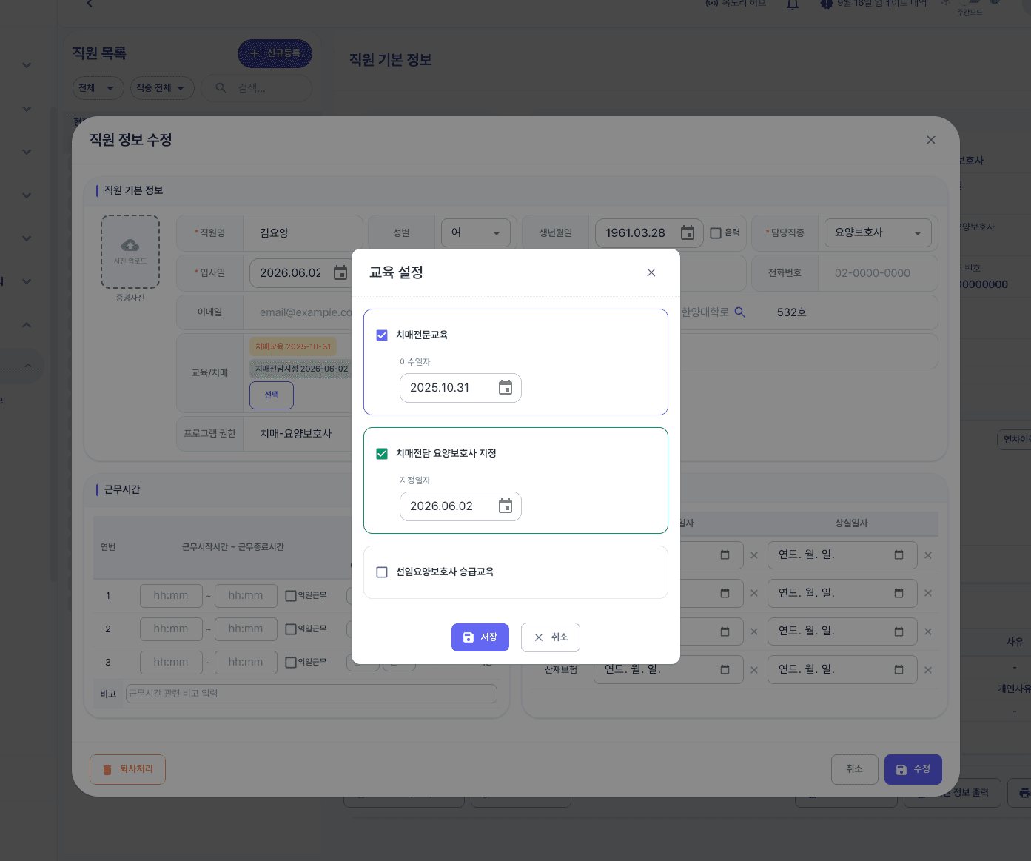Close the 교육 설정 dialog
The image size is (1031, 861).
pos(651,272)
